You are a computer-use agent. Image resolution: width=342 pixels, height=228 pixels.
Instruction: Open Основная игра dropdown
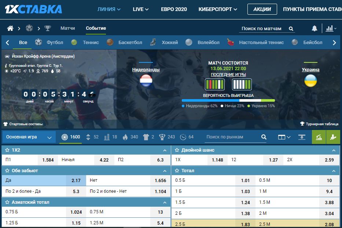pyautogui.click(x=29, y=137)
